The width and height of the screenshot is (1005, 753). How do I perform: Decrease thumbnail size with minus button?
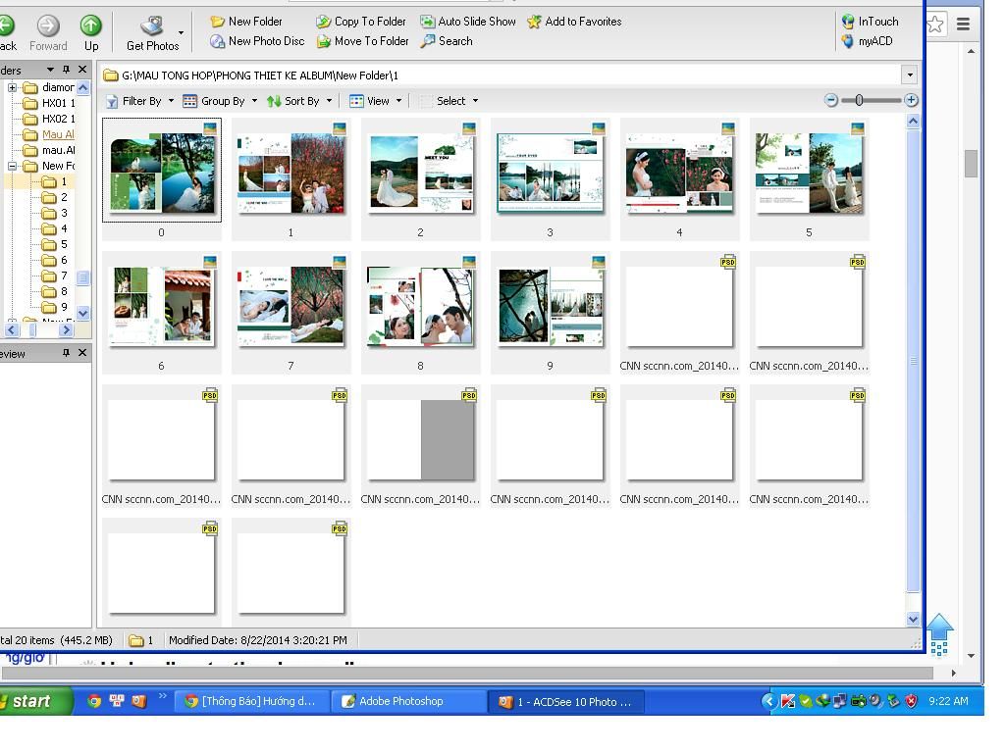(x=831, y=100)
